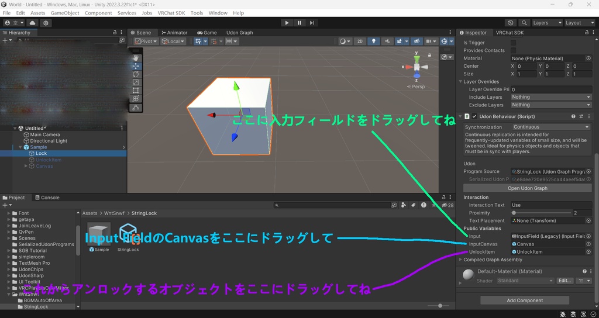Adjust the Proximity slider
The width and height of the screenshot is (599, 318).
point(541,213)
